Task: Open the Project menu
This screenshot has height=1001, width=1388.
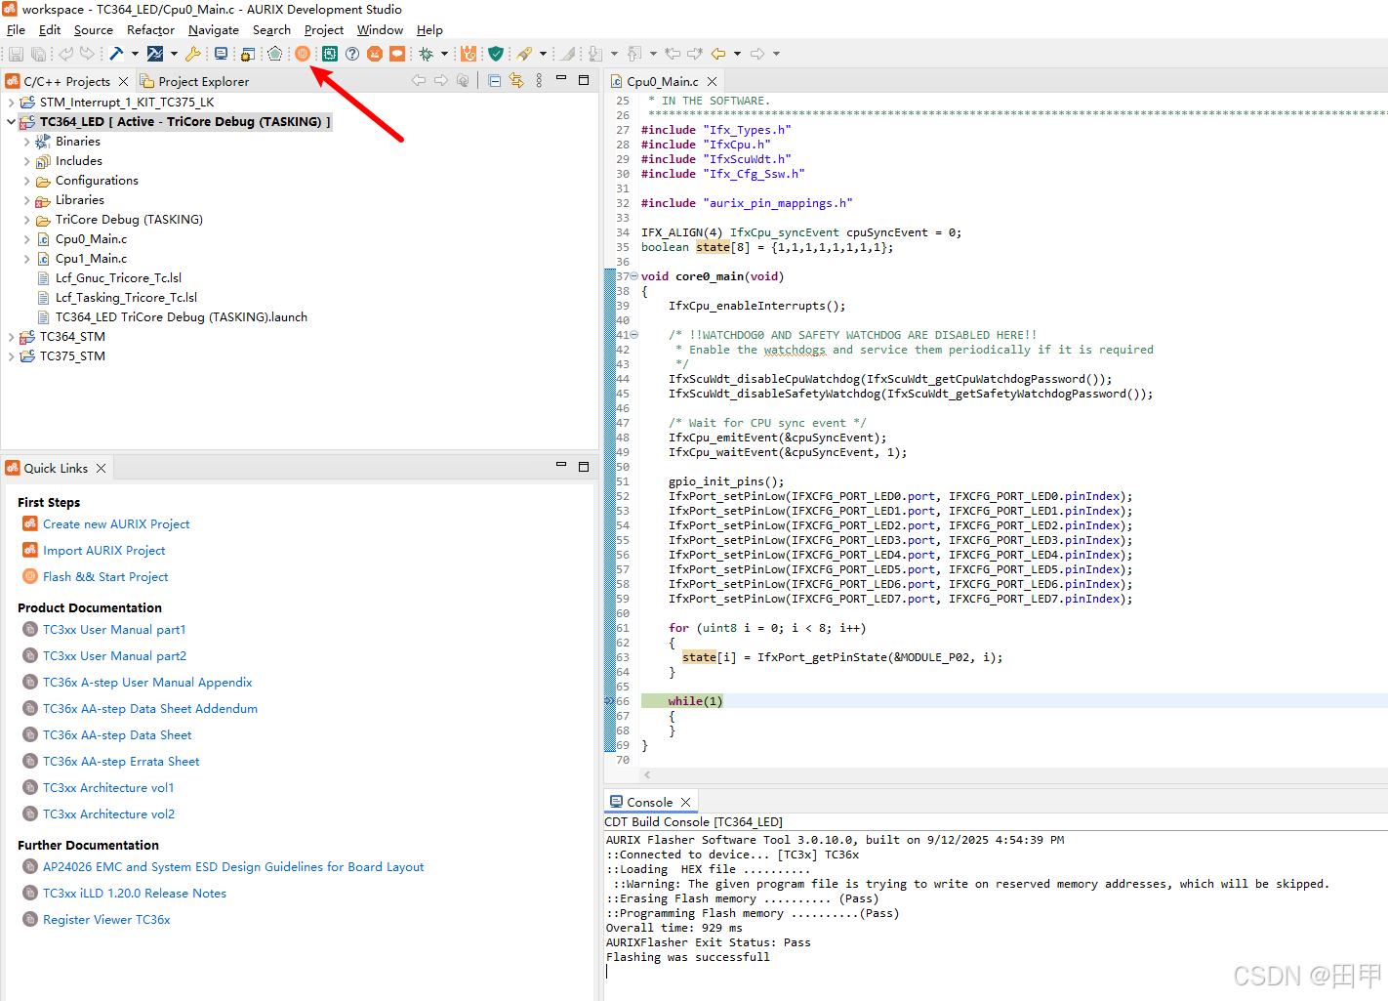Action: point(324,30)
